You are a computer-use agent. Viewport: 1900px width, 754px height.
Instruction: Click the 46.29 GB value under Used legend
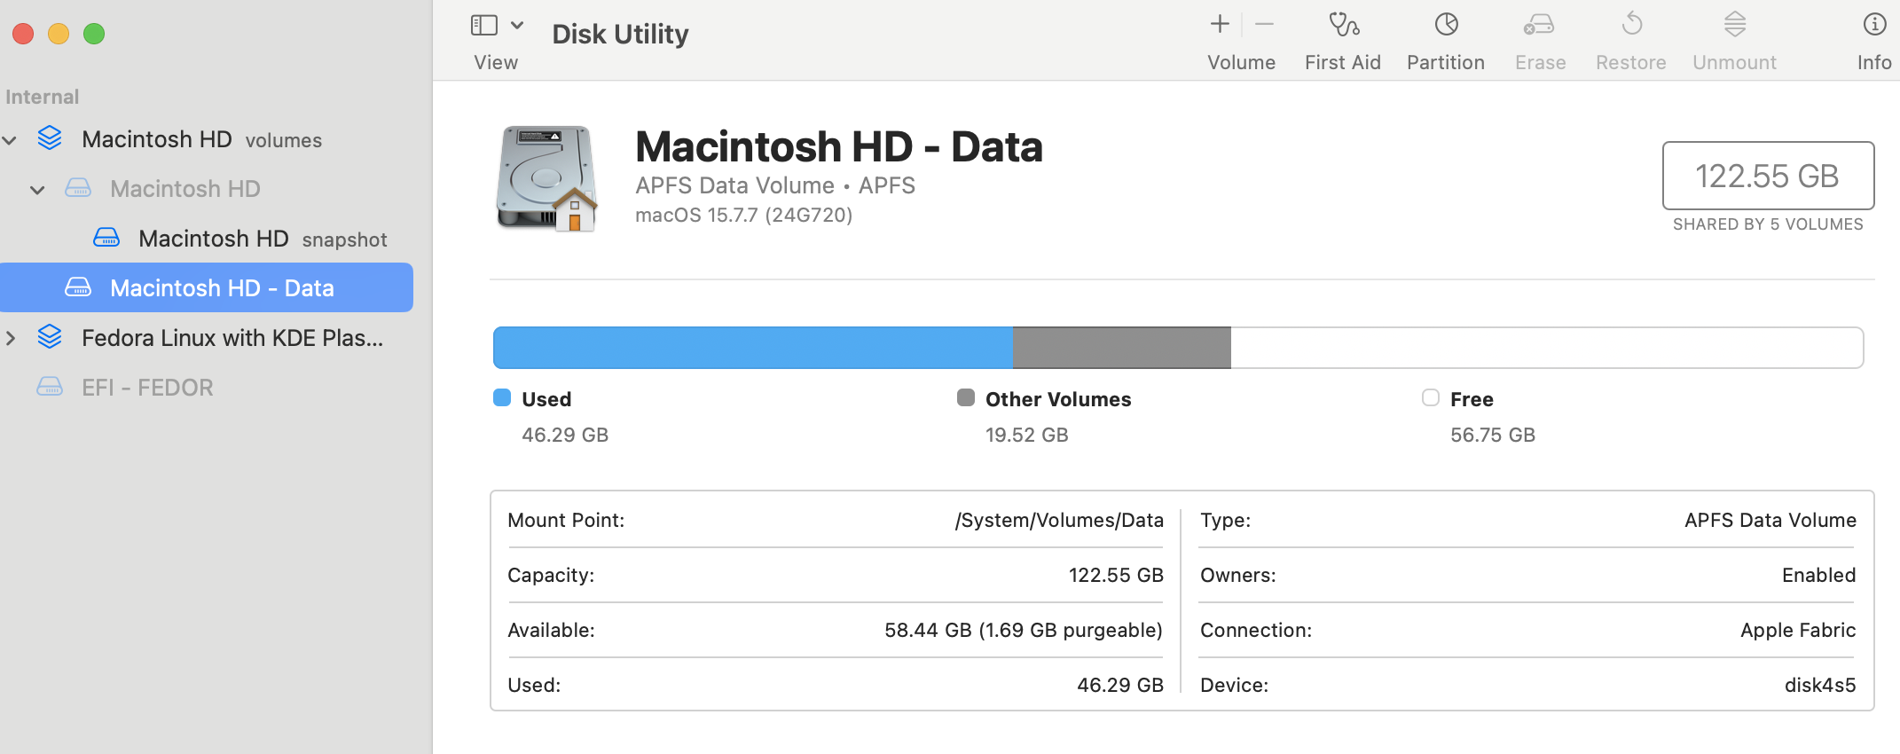(x=565, y=436)
